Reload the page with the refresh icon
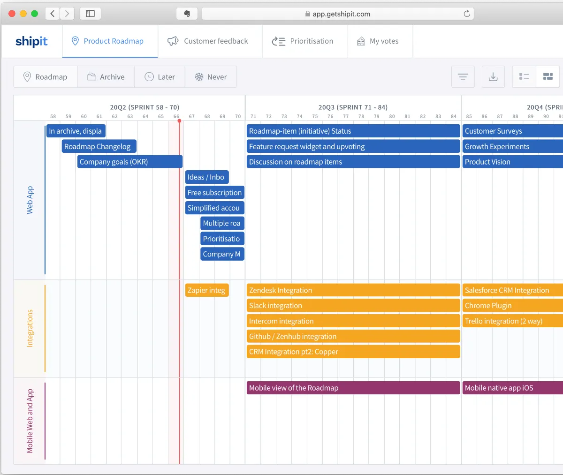Viewport: 563px width, 475px height. tap(467, 13)
